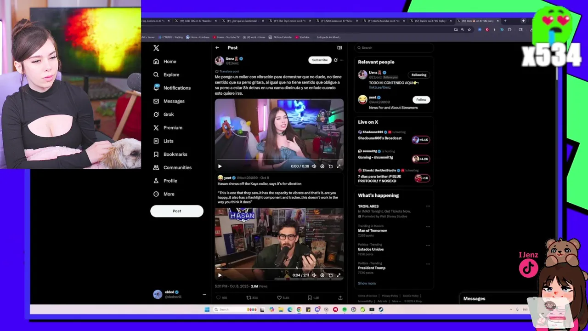Viewport: 588px width, 331px height.
Task: Mute the IJenz video volume
Action: (314, 166)
